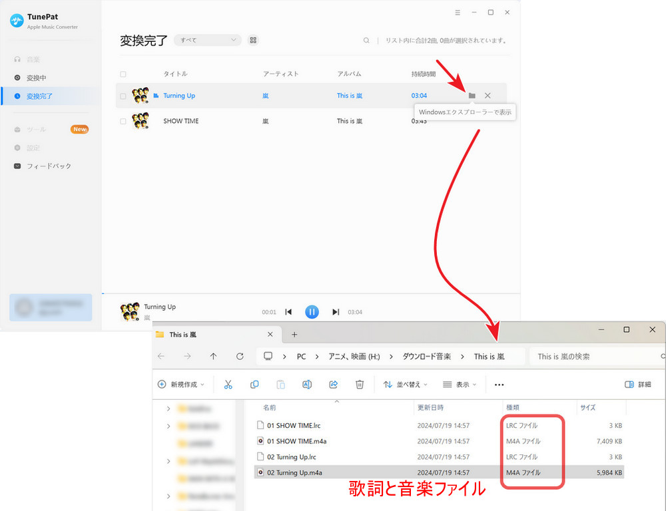
Task: Click the Rename icon in Explorer toolbar
Action: point(307,385)
